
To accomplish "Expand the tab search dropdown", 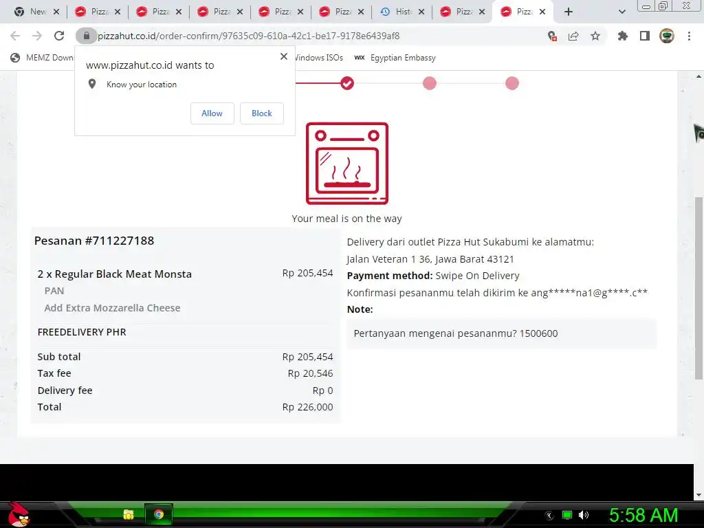I will 621,12.
